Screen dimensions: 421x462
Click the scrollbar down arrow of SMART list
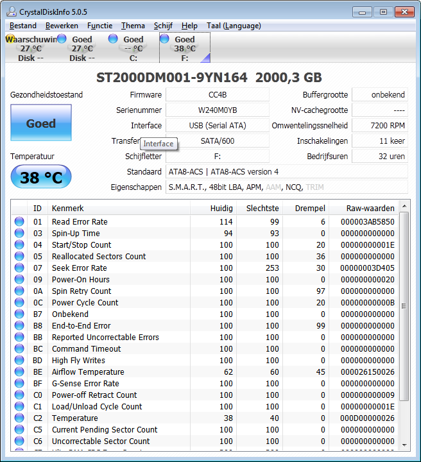pos(404,445)
